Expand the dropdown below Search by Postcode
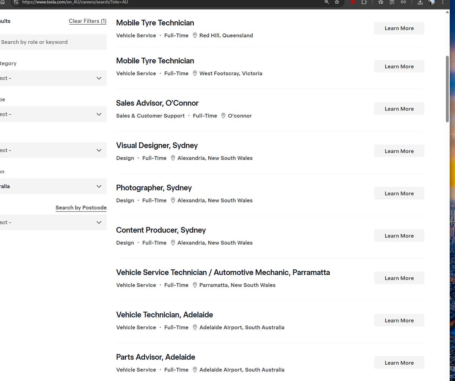455x381 pixels. coord(54,223)
